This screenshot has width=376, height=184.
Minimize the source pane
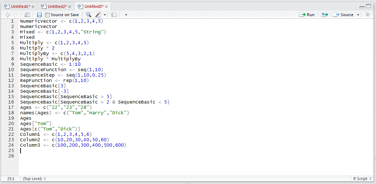362,7
